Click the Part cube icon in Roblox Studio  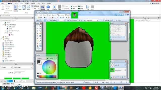[48, 8]
